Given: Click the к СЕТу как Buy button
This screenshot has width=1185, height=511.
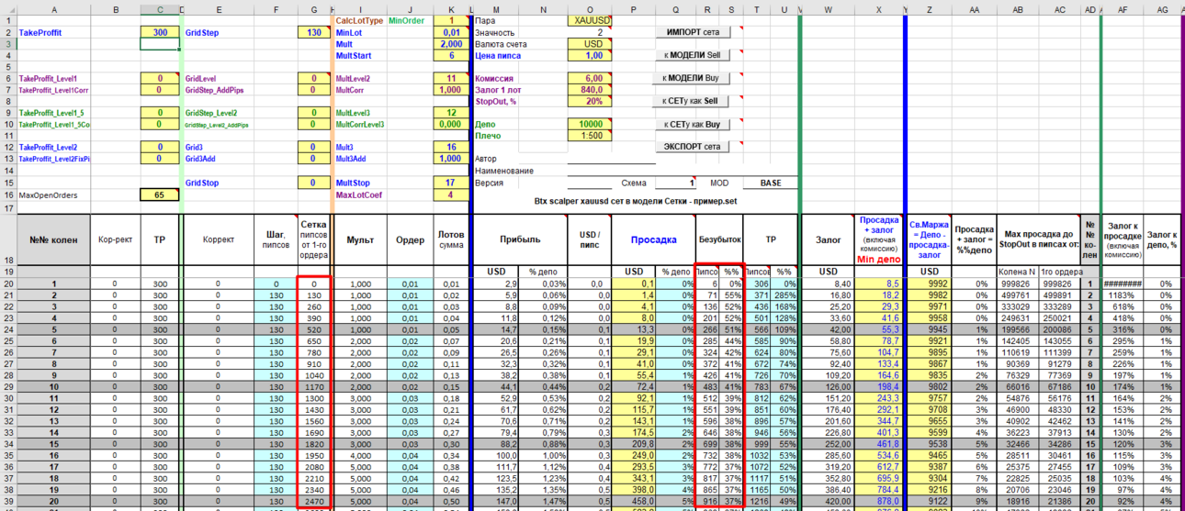Looking at the screenshot, I should click(x=693, y=124).
